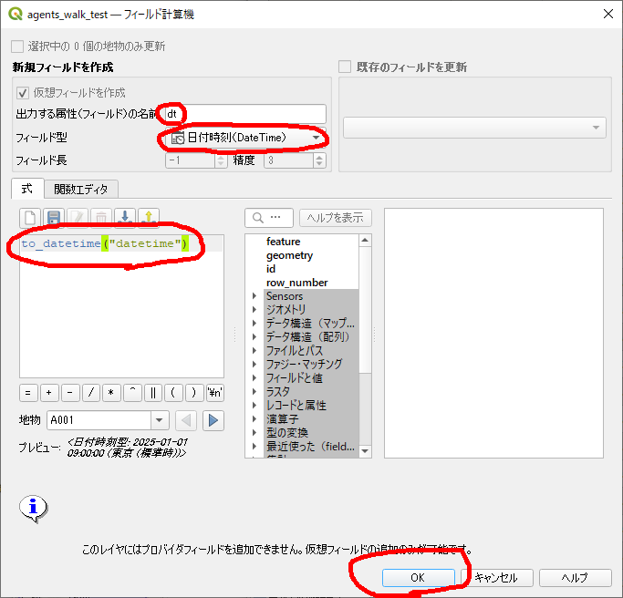The image size is (623, 598).
Task: Switch to the 関数エディタ tab
Action: click(x=80, y=190)
